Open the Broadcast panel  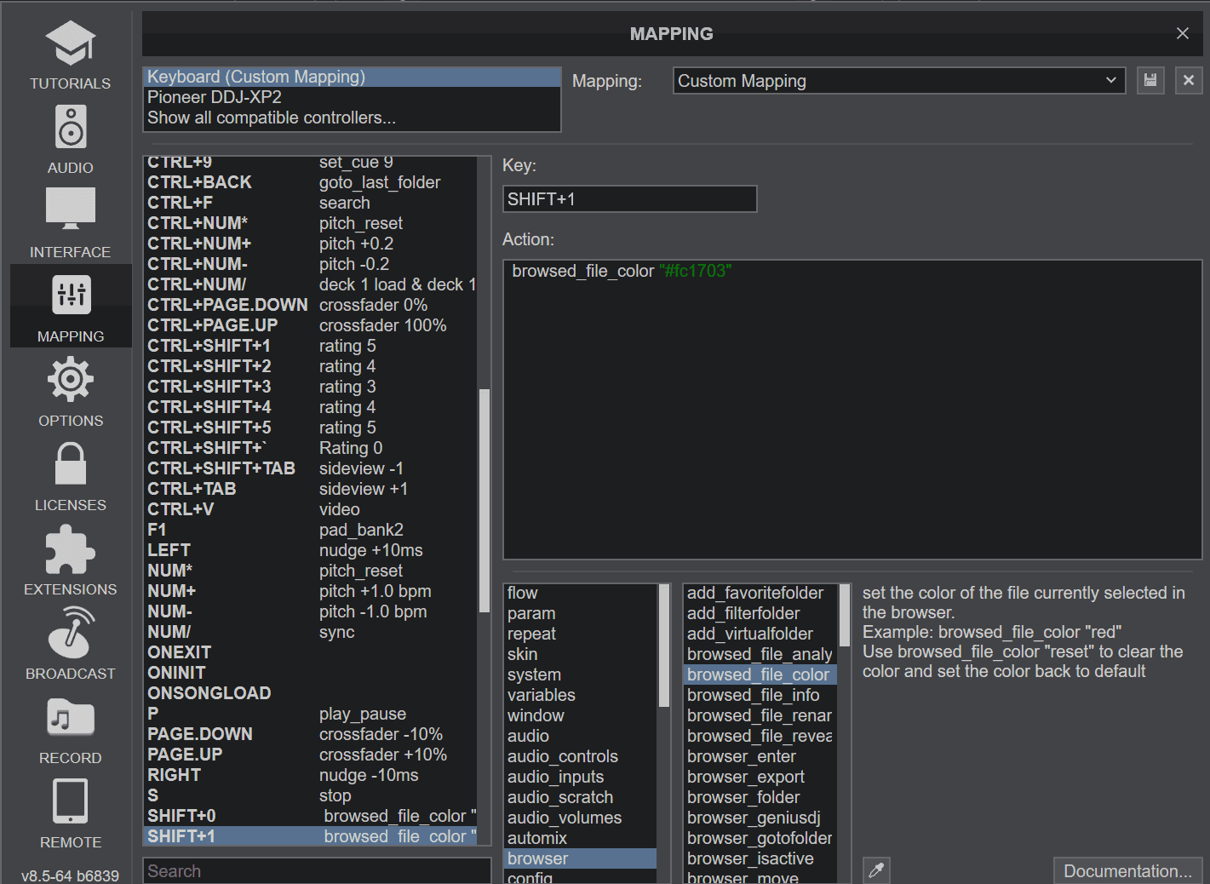point(70,645)
